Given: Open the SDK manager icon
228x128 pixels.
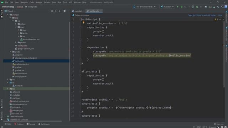Looking at the screenshot, I should 218,7.
